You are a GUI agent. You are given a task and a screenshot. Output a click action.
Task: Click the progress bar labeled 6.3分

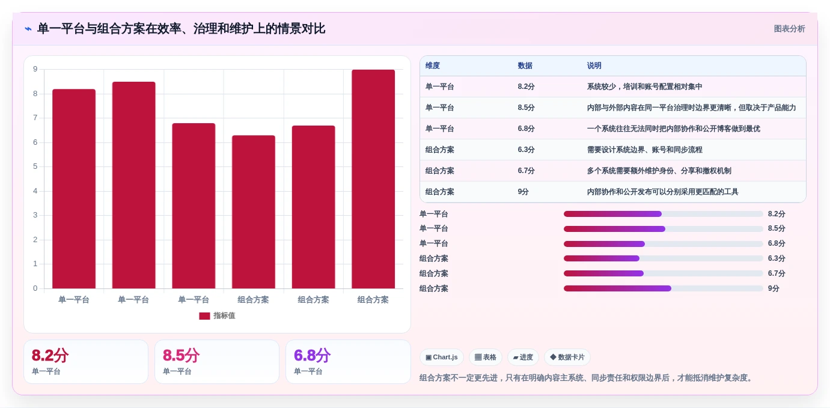click(664, 258)
